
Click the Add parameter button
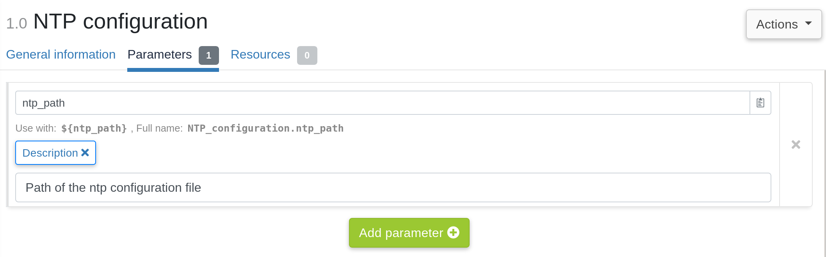pos(409,232)
